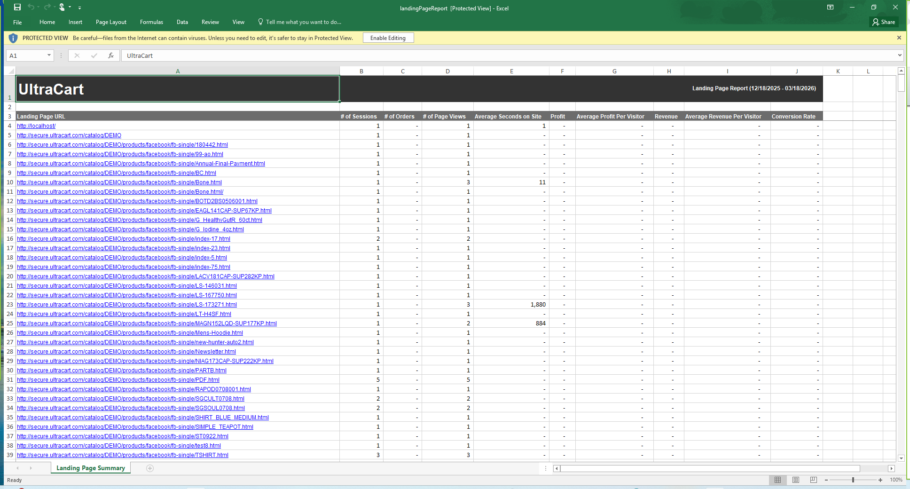The width and height of the screenshot is (910, 489).
Task: Open the Name Box dropdown arrow
Action: (x=49, y=55)
